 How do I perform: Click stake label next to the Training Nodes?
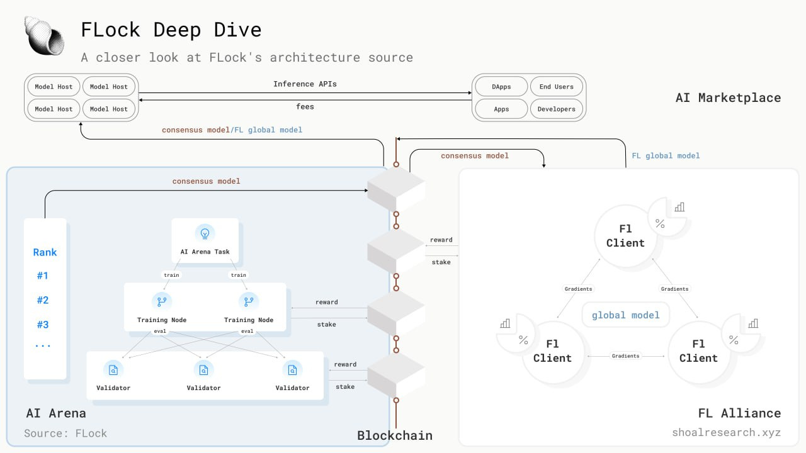pos(326,325)
